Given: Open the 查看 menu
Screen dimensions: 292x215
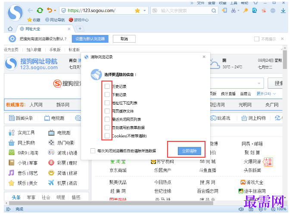Looking at the screenshot, I should click(x=211, y=3).
